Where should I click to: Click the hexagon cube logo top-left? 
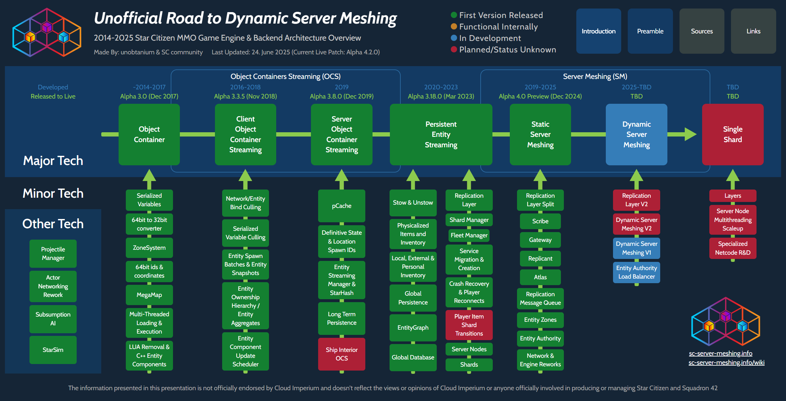click(x=47, y=32)
